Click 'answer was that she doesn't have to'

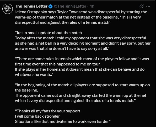(x=62, y=49)
